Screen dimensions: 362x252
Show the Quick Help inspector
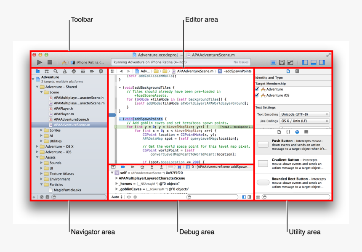[x=297, y=71]
